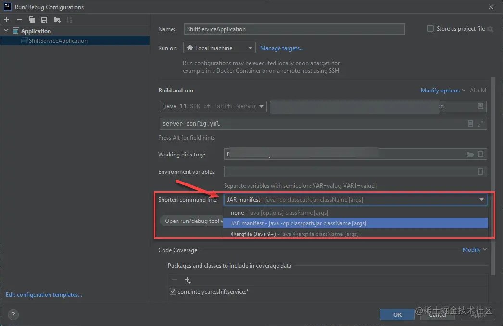Open the Modify options dropdown
Viewport: 503px width, 326px height.
[443, 91]
